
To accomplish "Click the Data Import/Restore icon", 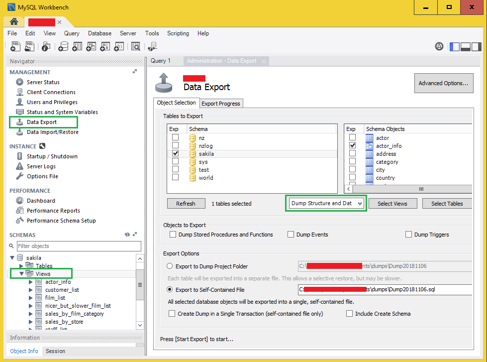I will tap(19, 132).
